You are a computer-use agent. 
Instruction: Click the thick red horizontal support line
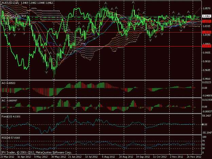point(101,46)
